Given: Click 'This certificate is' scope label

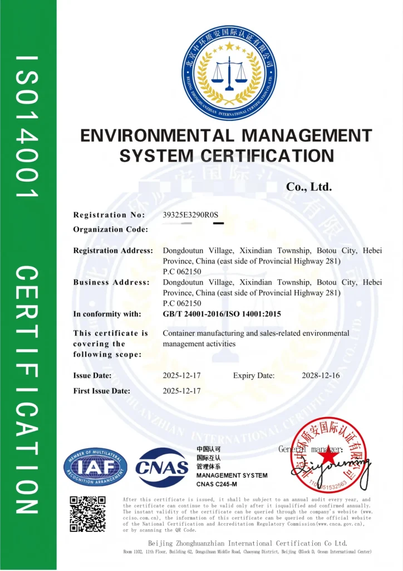Looking at the screenshot, I should [x=110, y=333].
